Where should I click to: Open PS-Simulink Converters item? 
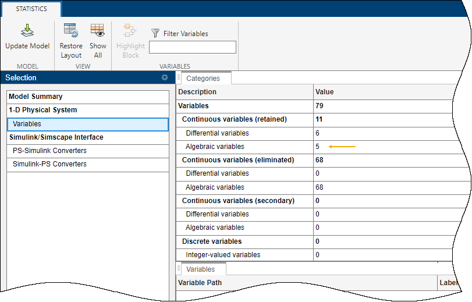point(49,151)
